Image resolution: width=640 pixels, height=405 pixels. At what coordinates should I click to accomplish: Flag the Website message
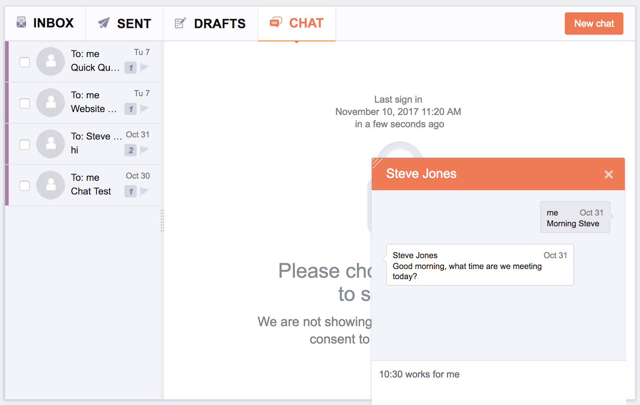tap(145, 109)
